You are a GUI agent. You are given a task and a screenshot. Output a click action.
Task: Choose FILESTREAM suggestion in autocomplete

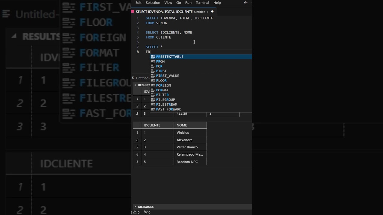[201, 105]
